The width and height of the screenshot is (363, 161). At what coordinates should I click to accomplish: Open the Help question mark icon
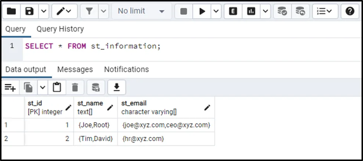click(350, 11)
